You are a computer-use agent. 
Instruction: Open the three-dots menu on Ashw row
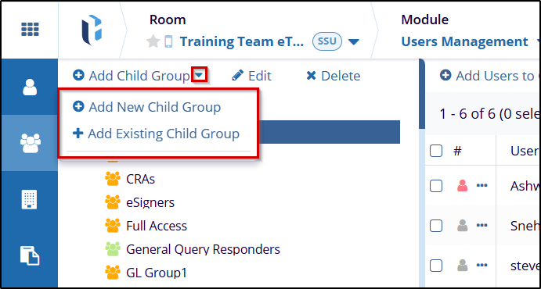point(481,186)
